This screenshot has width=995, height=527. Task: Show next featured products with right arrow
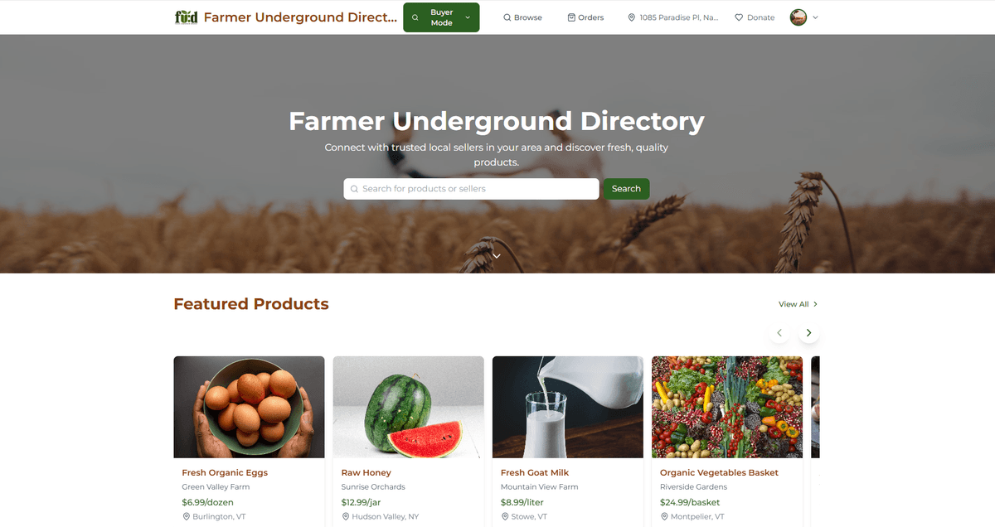[809, 333]
